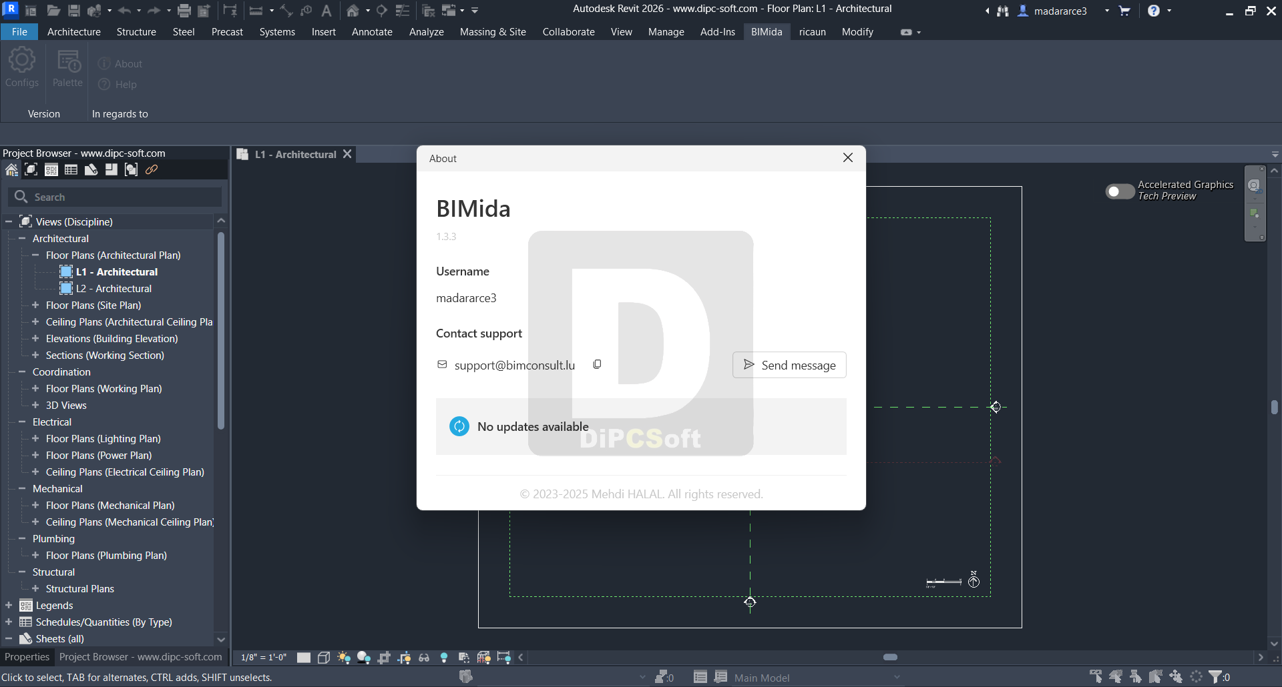
Task: Select the Text tool letter A icon
Action: [327, 11]
